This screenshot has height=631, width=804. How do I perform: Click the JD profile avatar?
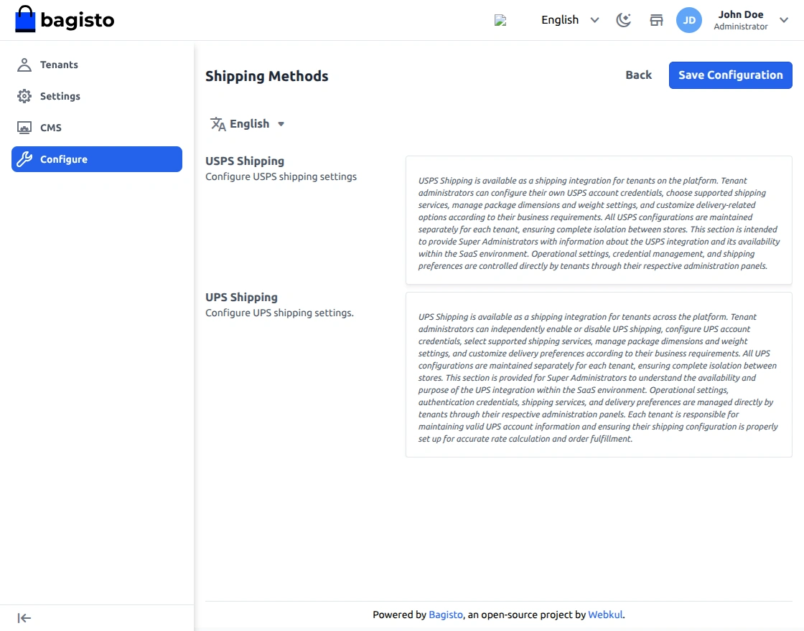(688, 20)
